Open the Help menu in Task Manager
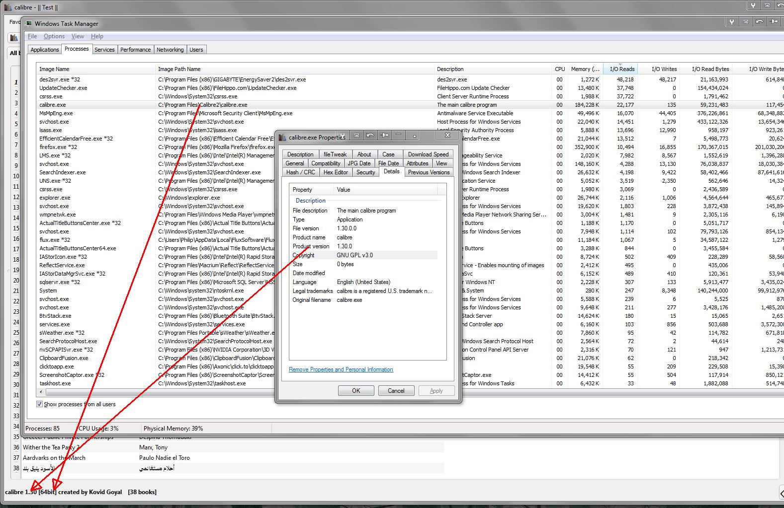Screen dimensions: 784x508 97,36
